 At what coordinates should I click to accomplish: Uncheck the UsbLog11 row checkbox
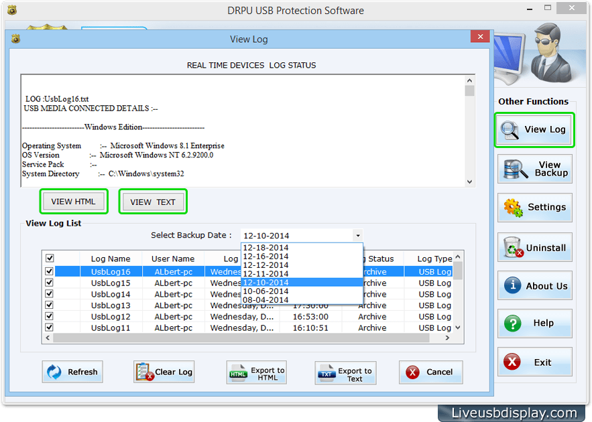coord(49,328)
